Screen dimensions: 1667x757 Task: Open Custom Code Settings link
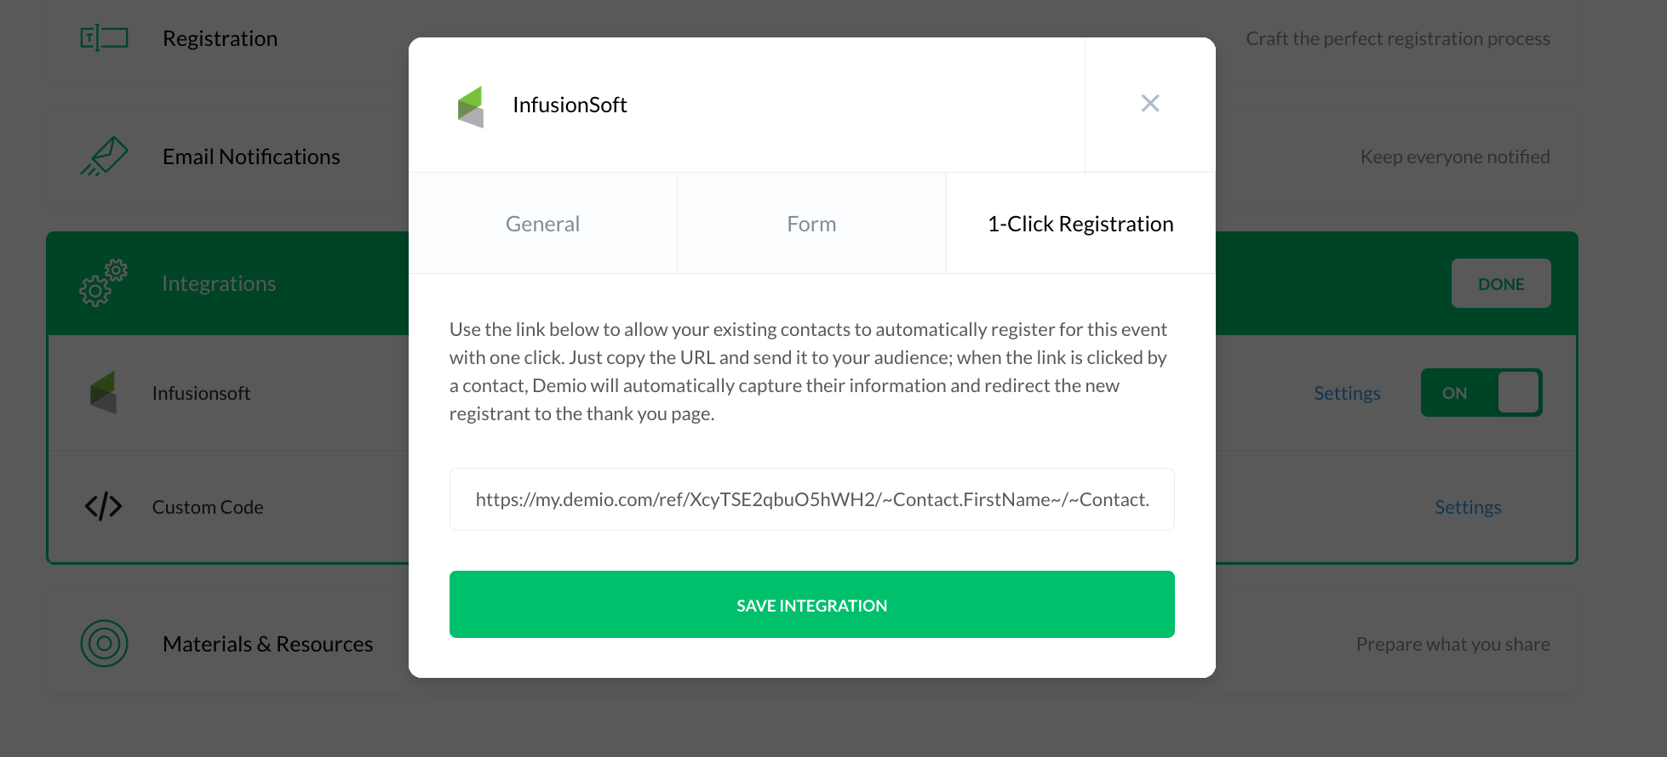click(x=1468, y=507)
